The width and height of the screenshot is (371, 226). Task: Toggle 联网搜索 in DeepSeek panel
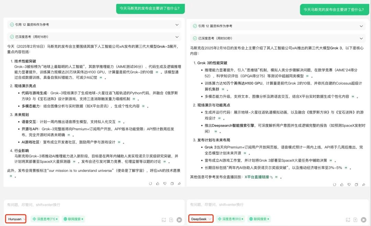pos(259,219)
